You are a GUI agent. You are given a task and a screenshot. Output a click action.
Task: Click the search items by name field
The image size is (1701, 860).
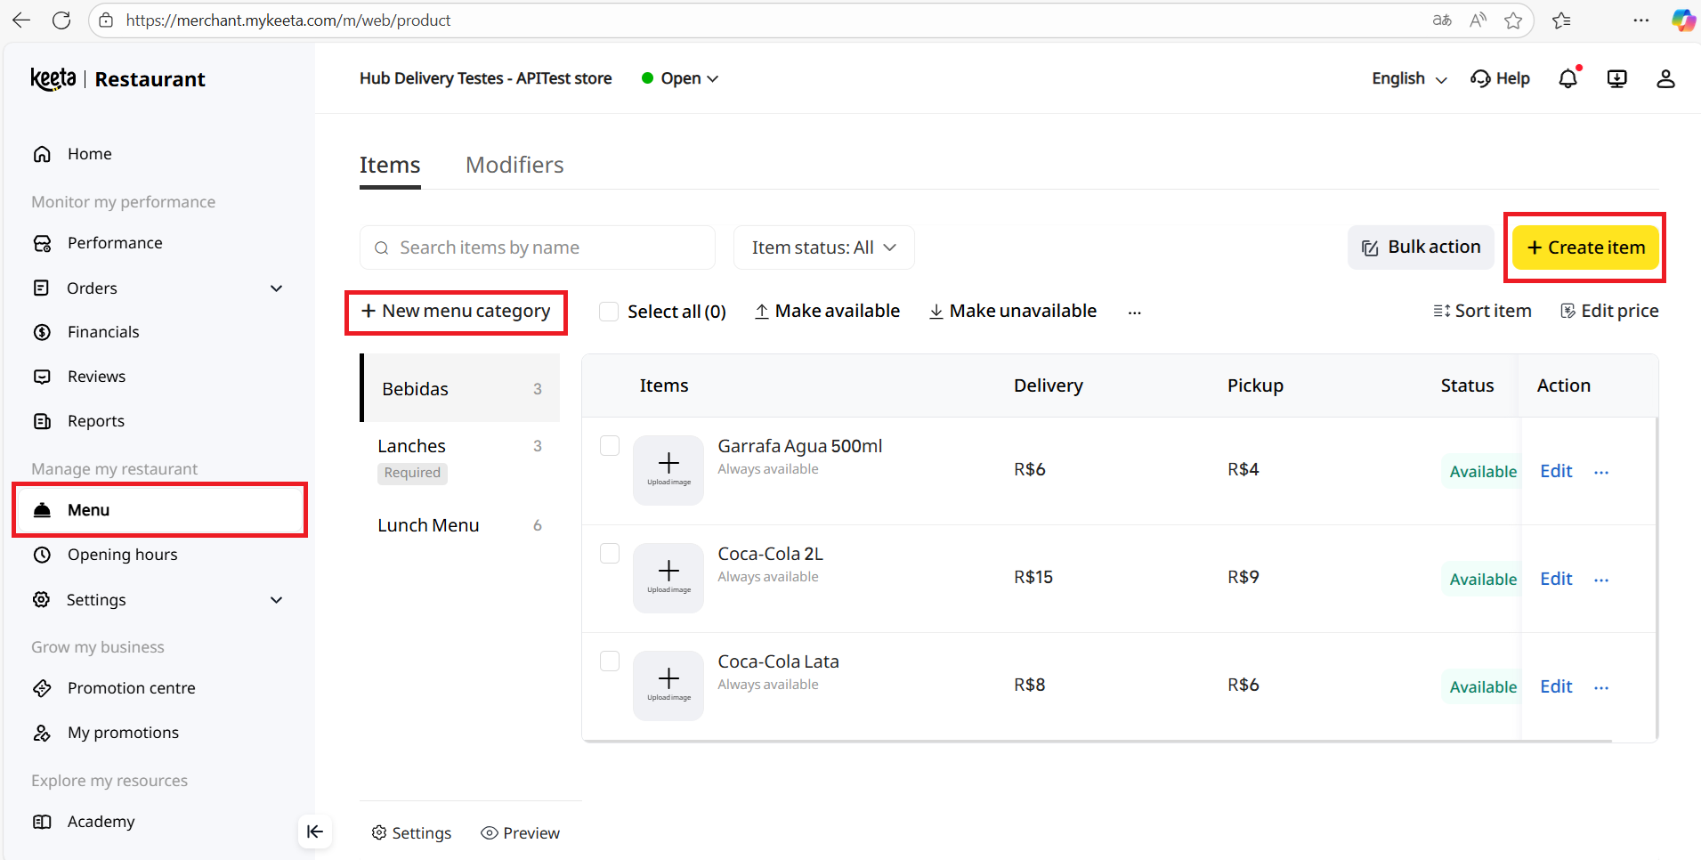pyautogui.click(x=538, y=247)
